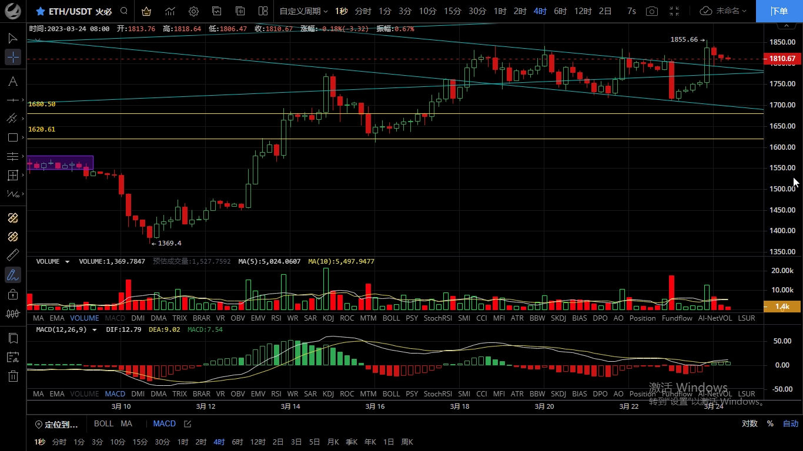Expand the 自定义周期 custom period dropdown
The height and width of the screenshot is (451, 803).
click(303, 11)
